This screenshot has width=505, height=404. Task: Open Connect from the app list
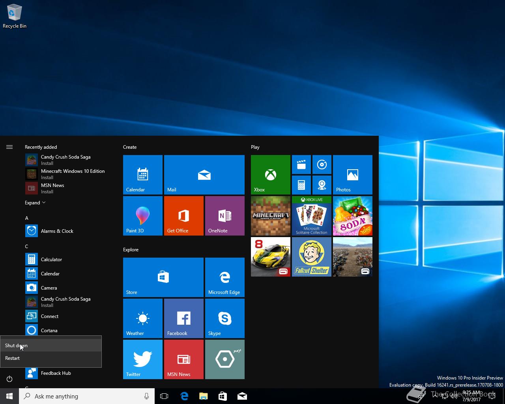pyautogui.click(x=67, y=316)
